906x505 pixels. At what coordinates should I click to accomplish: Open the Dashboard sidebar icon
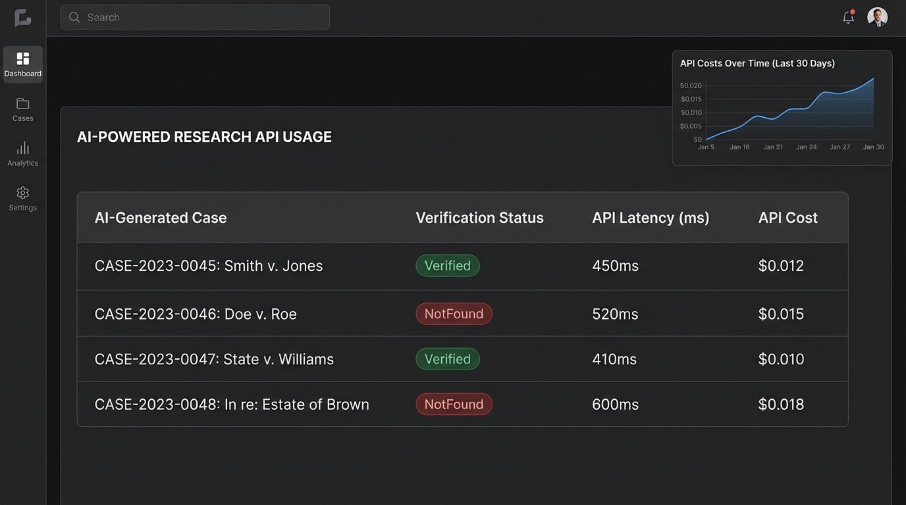(23, 59)
